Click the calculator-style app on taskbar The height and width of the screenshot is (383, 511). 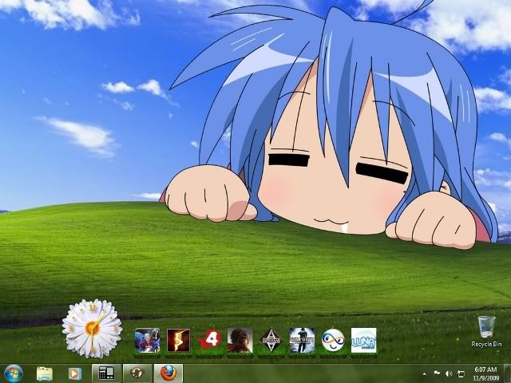105,373
